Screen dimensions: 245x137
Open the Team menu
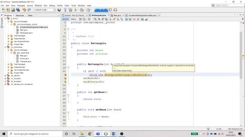coord(67,5)
